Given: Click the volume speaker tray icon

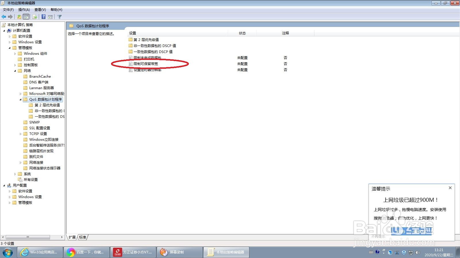Looking at the screenshot, I should 418,253.
